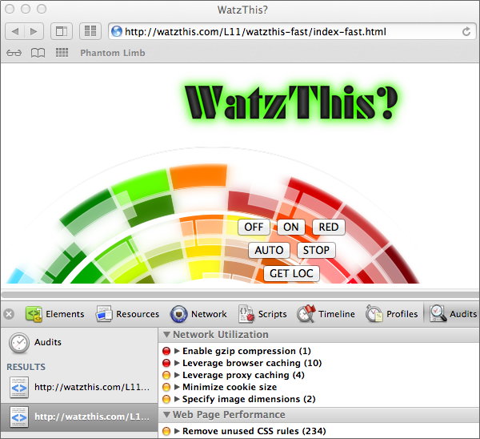The width and height of the screenshot is (480, 439).
Task: Go back using the browser back arrow
Action: pos(15,31)
